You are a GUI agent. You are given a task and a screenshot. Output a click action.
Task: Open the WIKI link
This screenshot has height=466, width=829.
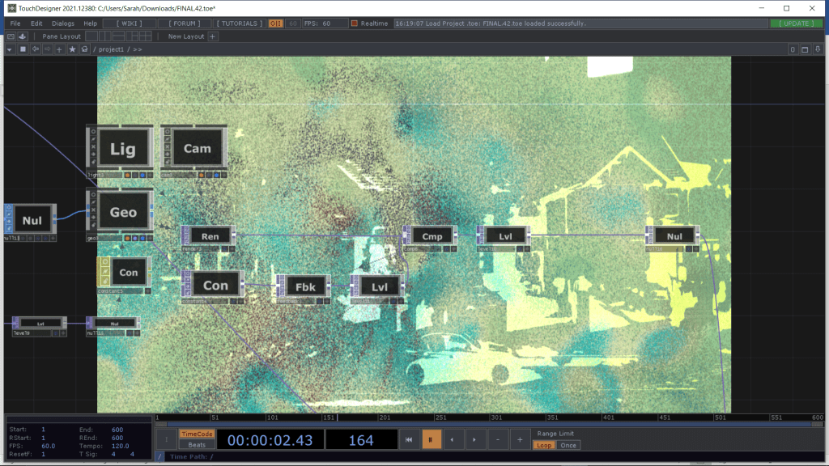[130, 23]
